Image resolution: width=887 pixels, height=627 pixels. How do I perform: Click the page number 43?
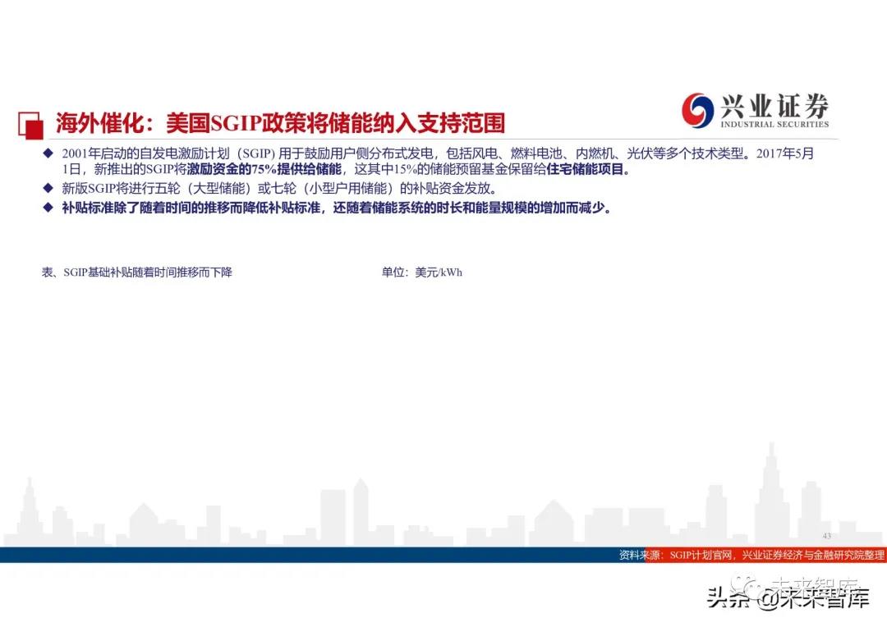(826, 535)
